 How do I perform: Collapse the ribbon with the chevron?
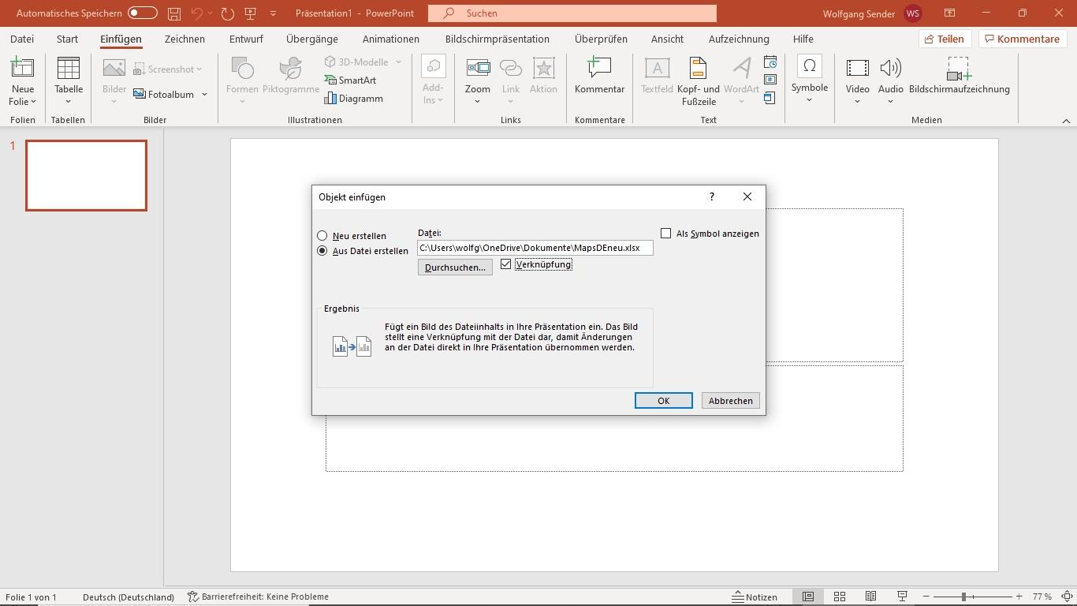[x=1066, y=121]
